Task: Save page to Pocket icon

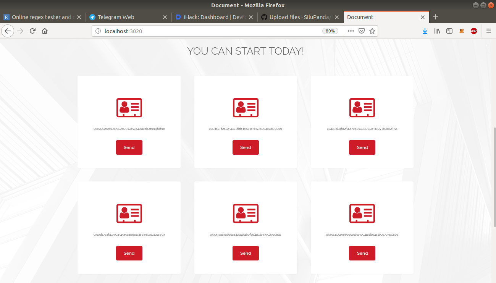Action: pos(362,31)
